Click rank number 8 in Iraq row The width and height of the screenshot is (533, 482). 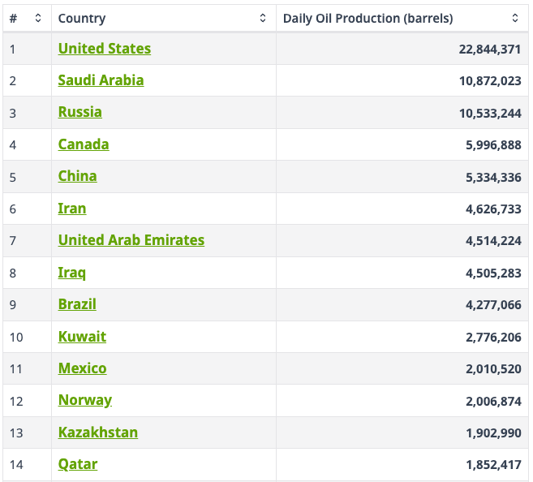[13, 273]
